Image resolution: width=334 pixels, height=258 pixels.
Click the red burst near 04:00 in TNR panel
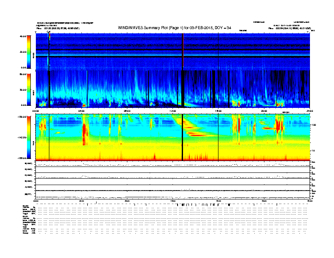pos(85,134)
